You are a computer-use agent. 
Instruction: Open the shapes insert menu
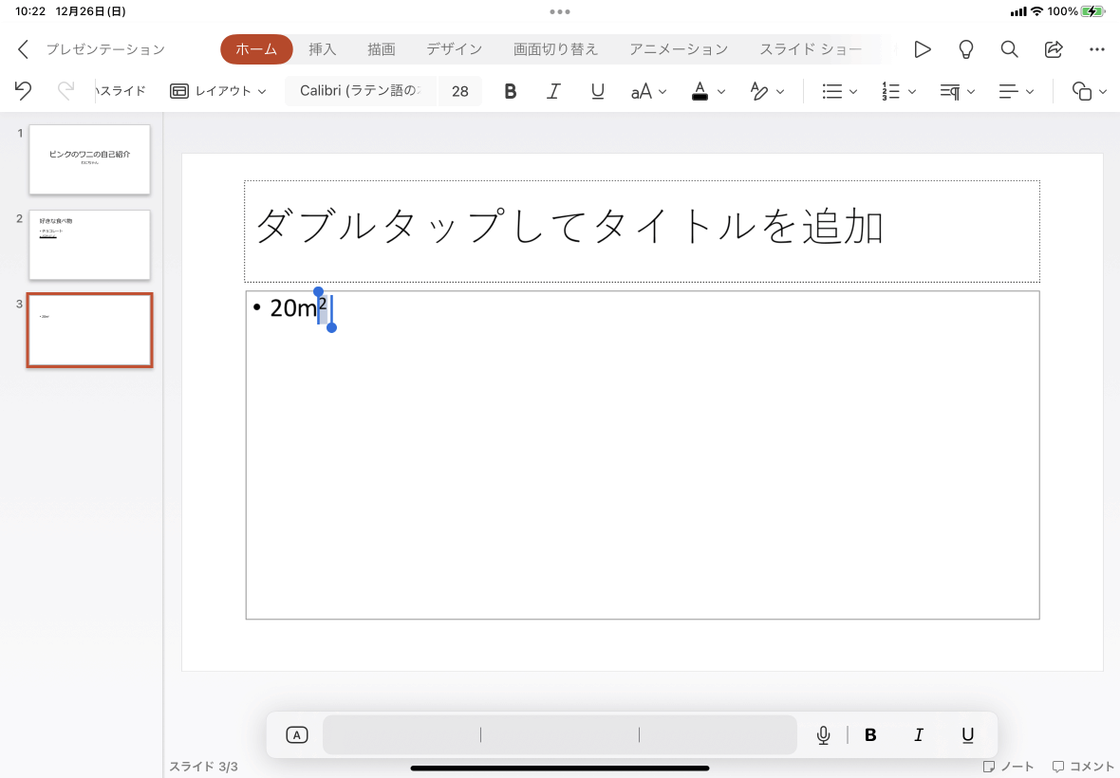(x=1089, y=91)
